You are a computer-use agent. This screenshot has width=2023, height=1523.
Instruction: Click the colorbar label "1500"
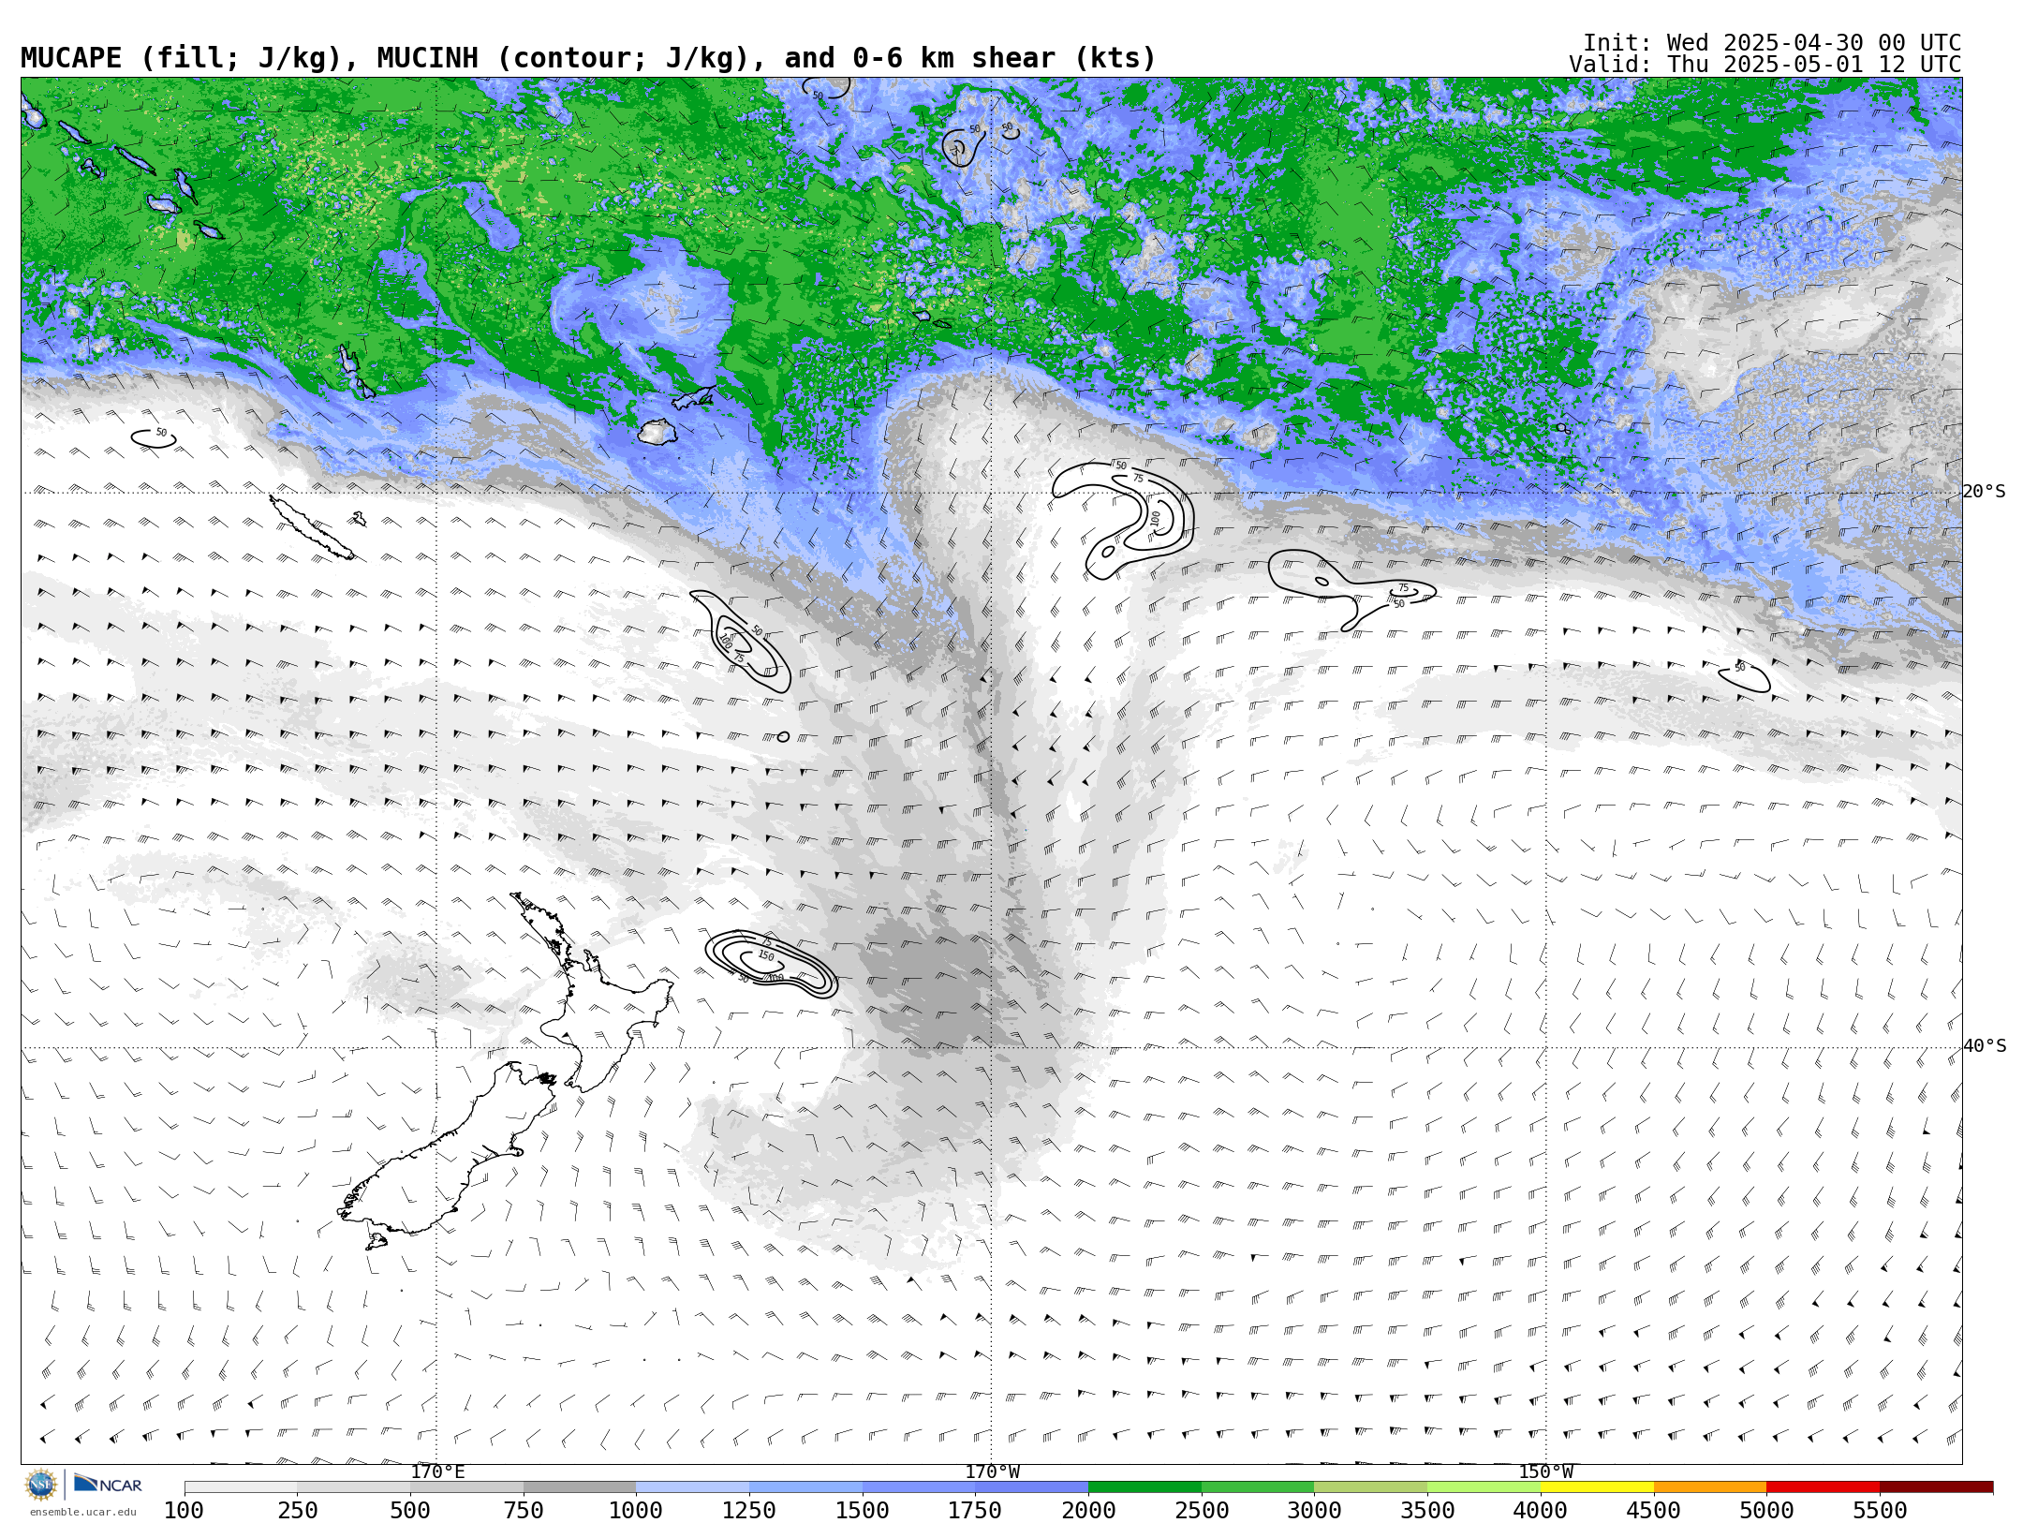[x=863, y=1511]
